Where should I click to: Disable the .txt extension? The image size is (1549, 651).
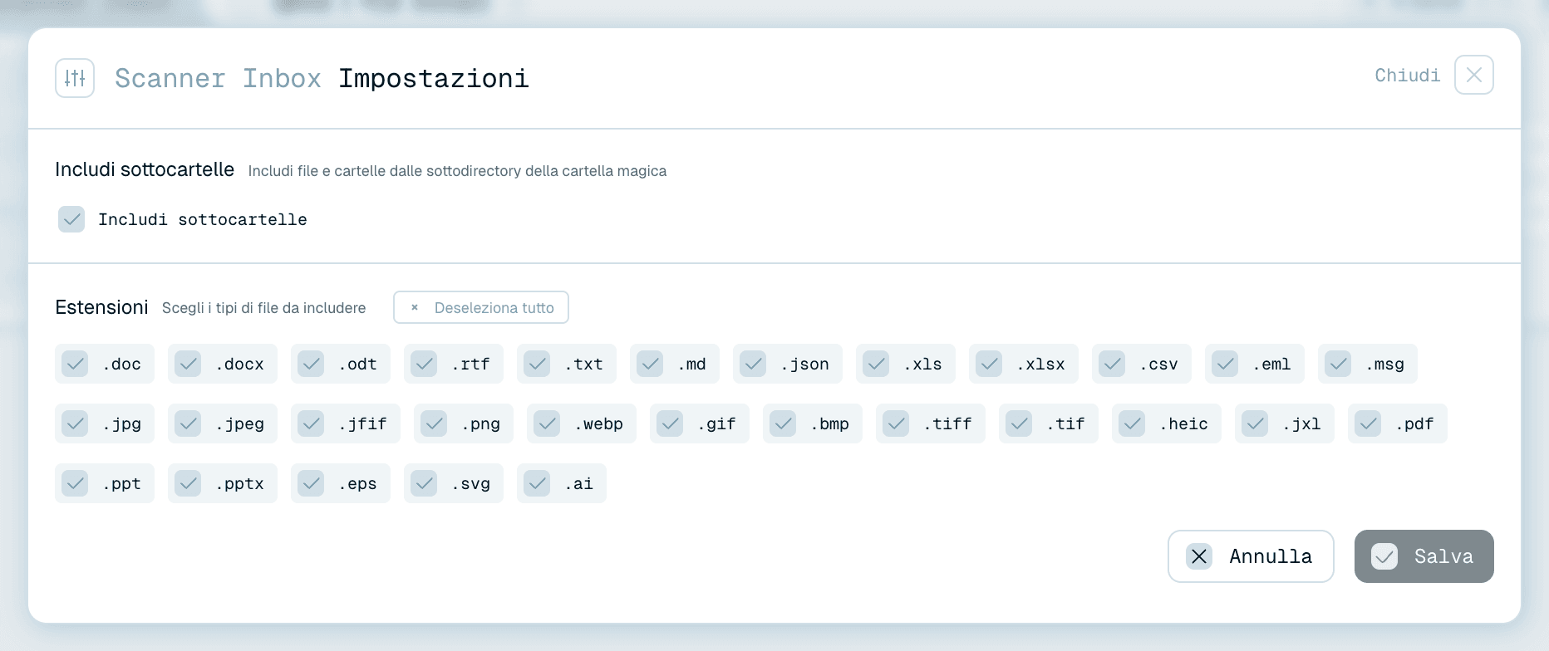537,364
